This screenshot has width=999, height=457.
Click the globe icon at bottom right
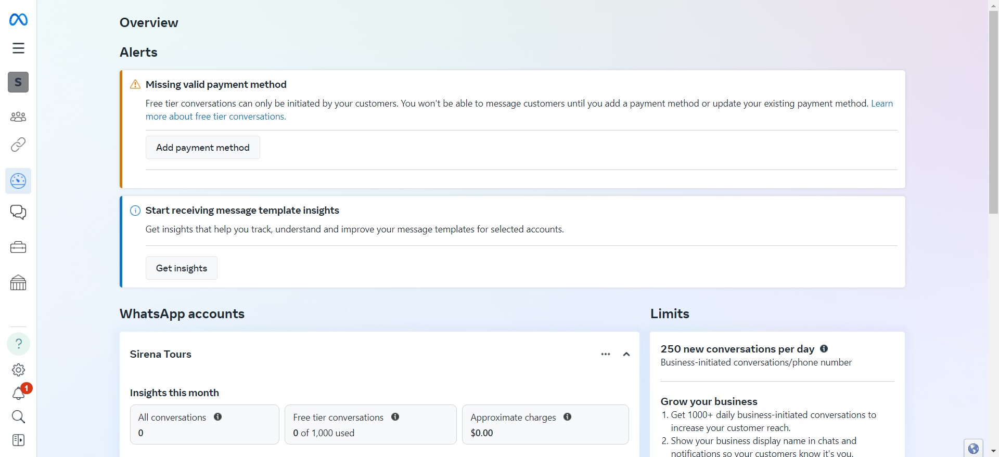click(974, 448)
